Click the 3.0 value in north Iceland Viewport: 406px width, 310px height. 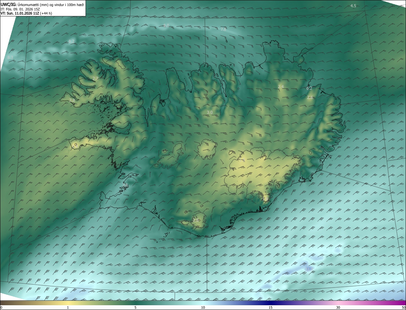click(x=210, y=112)
